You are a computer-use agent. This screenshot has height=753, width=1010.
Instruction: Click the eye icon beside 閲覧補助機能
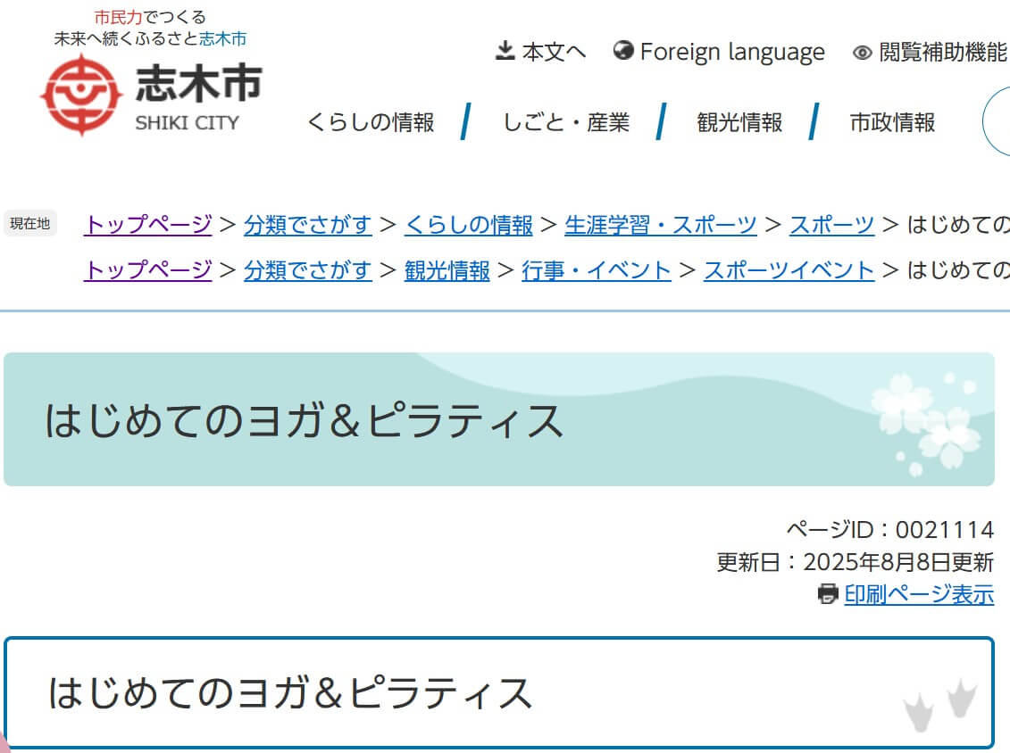tap(863, 52)
